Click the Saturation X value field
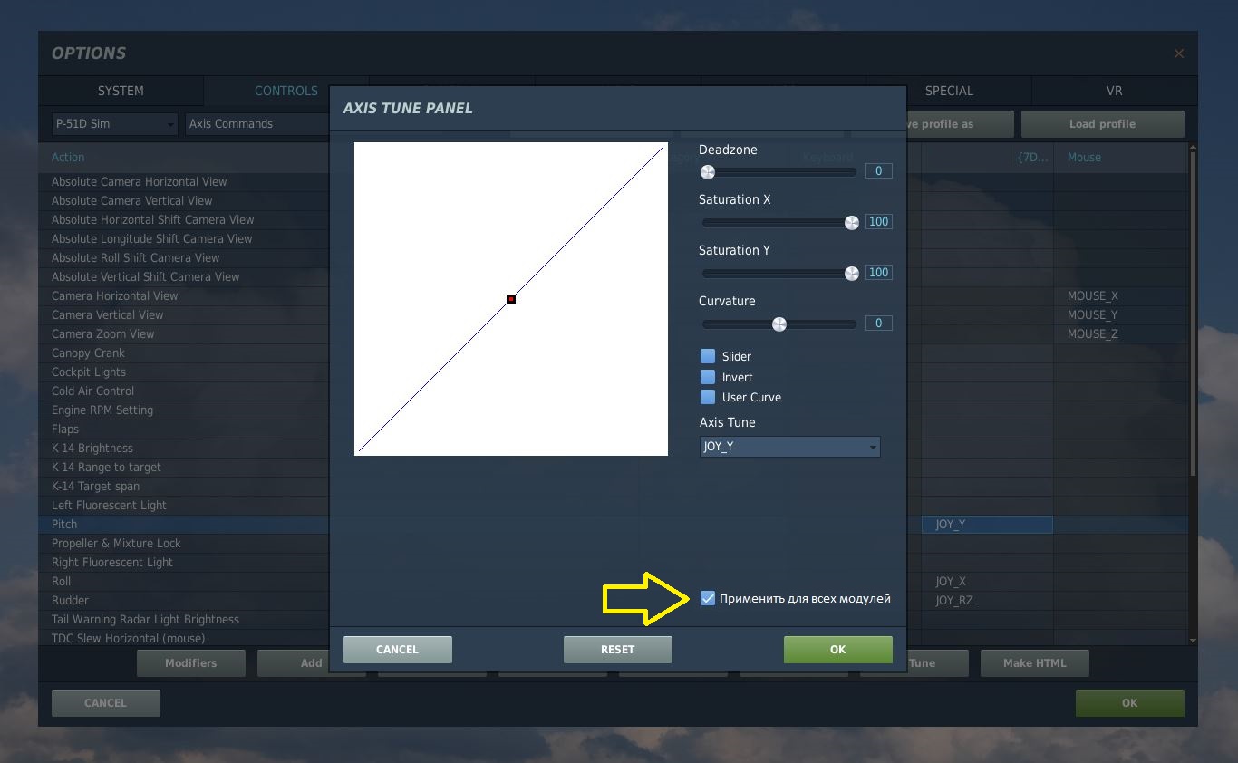The width and height of the screenshot is (1238, 763). [878, 221]
